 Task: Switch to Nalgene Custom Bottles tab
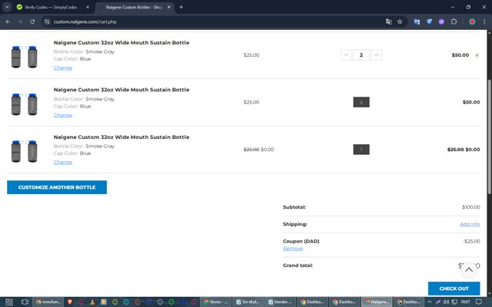point(134,7)
